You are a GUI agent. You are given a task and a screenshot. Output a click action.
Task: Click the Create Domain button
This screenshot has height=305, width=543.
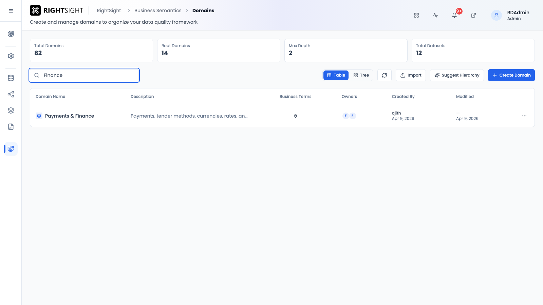(x=511, y=75)
